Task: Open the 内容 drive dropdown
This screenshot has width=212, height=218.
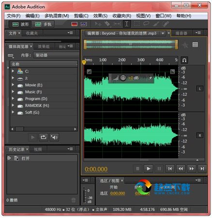Action: [x=56, y=55]
